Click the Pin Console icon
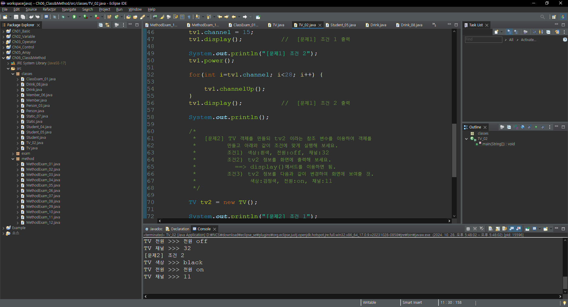 click(x=527, y=229)
